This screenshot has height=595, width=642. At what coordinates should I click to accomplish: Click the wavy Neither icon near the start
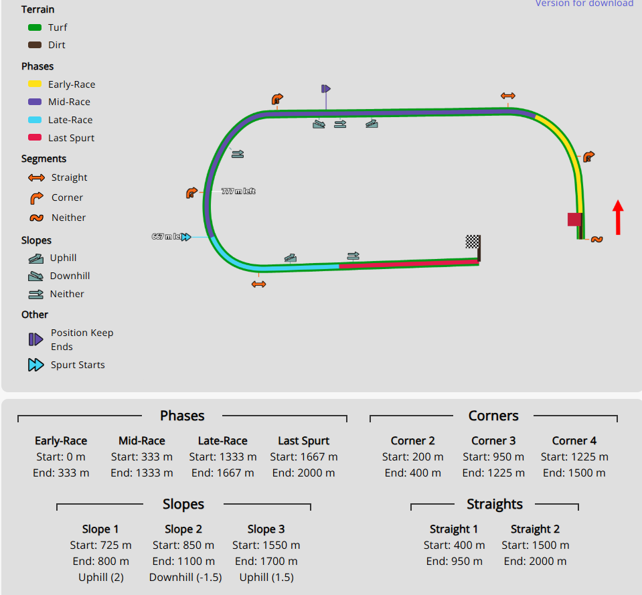(597, 240)
